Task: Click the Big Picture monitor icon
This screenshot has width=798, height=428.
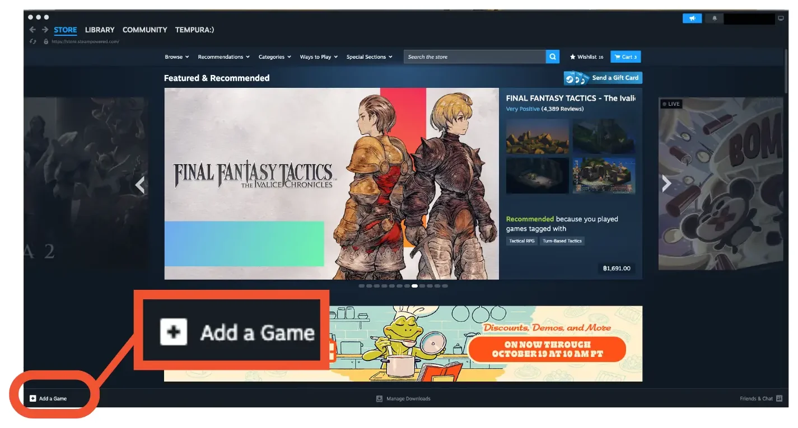Action: tap(781, 18)
